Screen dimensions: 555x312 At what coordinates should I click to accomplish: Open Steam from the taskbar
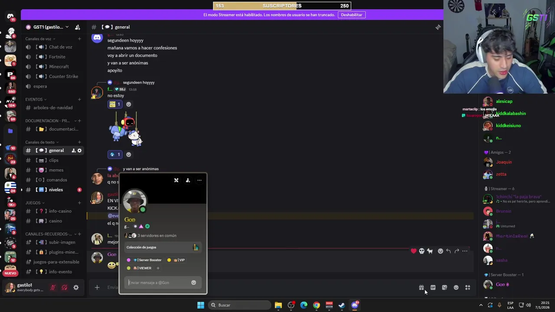tap(342, 305)
